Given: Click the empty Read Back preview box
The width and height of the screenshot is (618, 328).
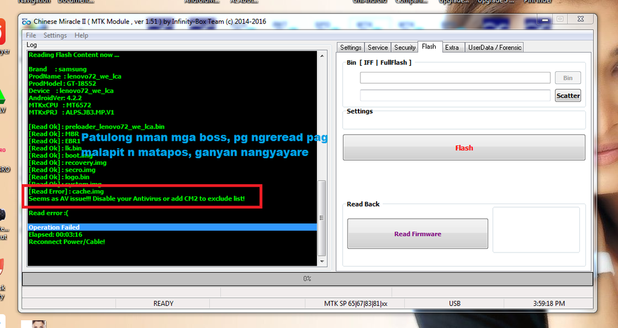Looking at the screenshot, I should click(x=536, y=230).
